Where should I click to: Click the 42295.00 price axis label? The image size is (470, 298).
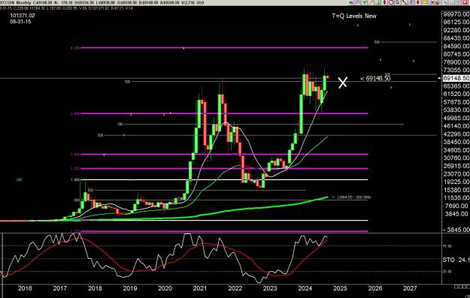456,134
